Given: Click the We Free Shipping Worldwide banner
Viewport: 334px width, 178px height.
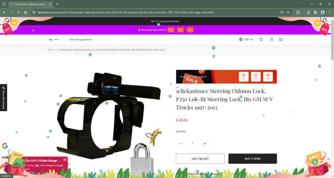Looking at the screenshot, I should [165, 21].
